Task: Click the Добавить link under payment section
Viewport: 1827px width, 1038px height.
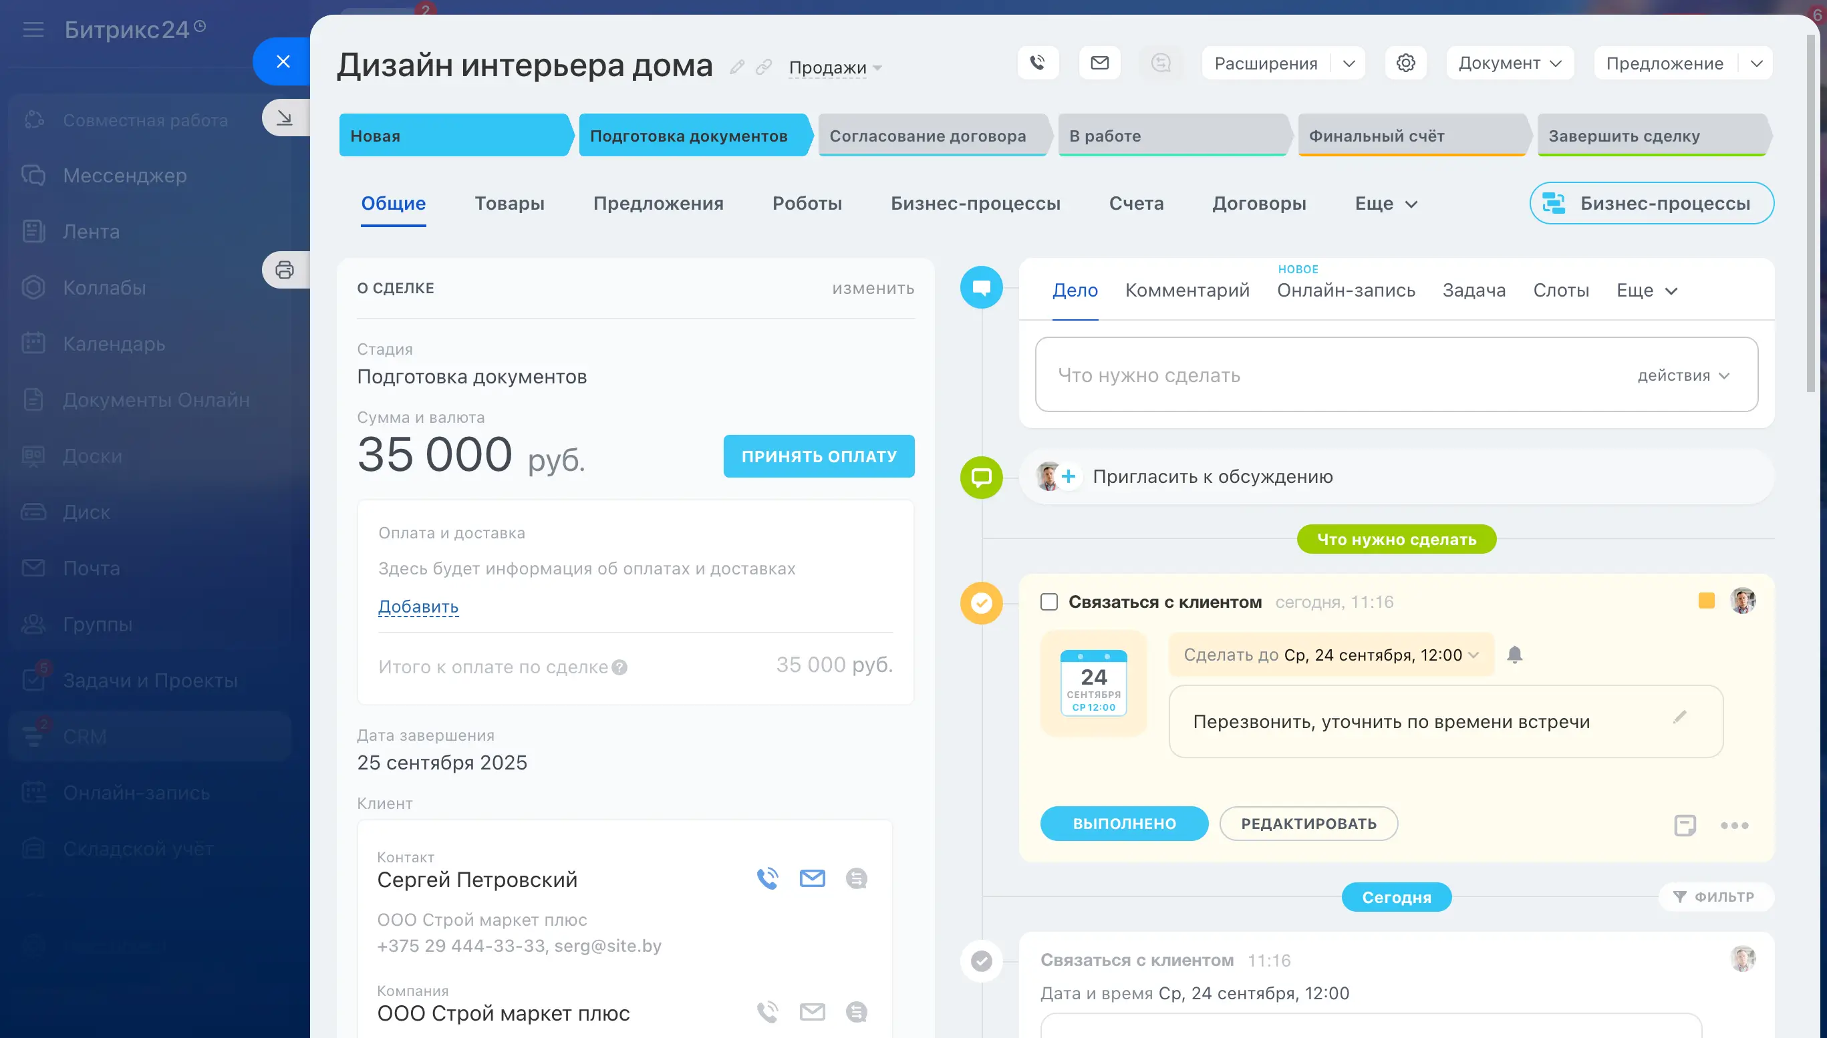Action: click(x=418, y=607)
